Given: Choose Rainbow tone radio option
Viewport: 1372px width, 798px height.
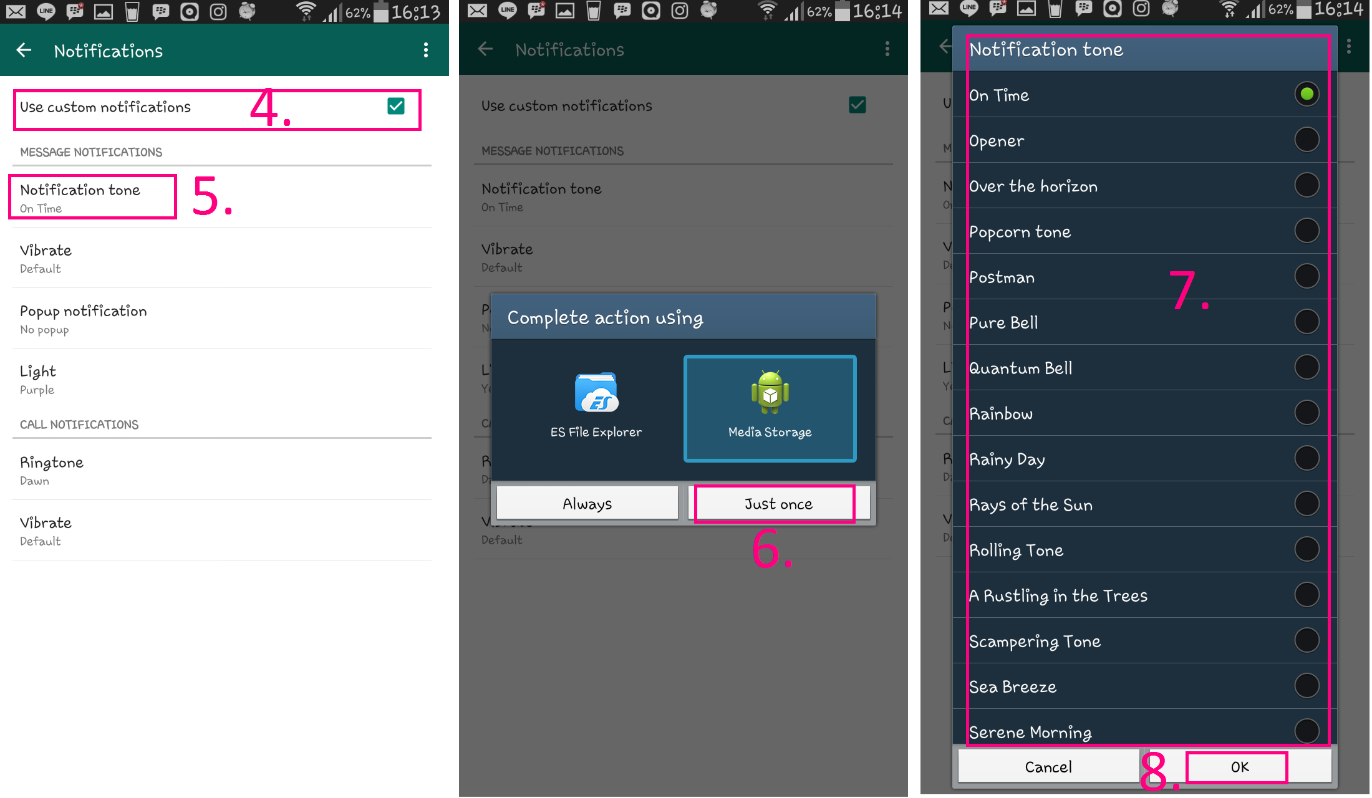Looking at the screenshot, I should (1307, 413).
